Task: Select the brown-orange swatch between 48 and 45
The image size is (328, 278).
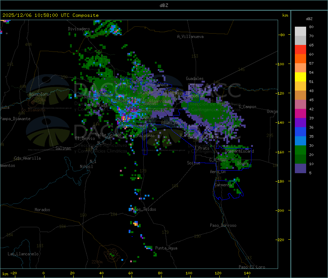Action: click(300, 95)
